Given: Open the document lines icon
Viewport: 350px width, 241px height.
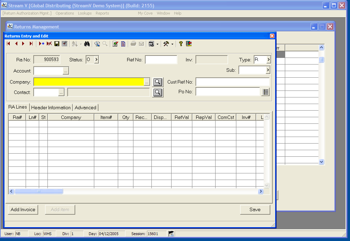Looking at the screenshot, I should pos(123,44).
